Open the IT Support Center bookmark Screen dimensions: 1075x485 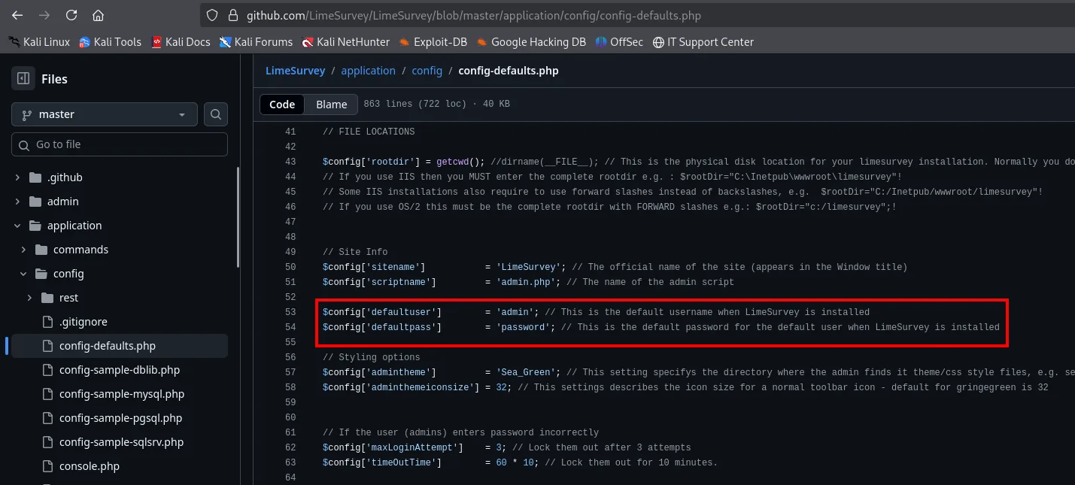click(x=703, y=42)
